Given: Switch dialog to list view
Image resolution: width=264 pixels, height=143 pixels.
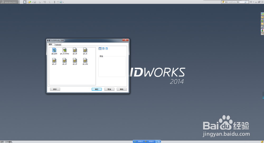Looking at the screenshot, I should pos(103,49).
